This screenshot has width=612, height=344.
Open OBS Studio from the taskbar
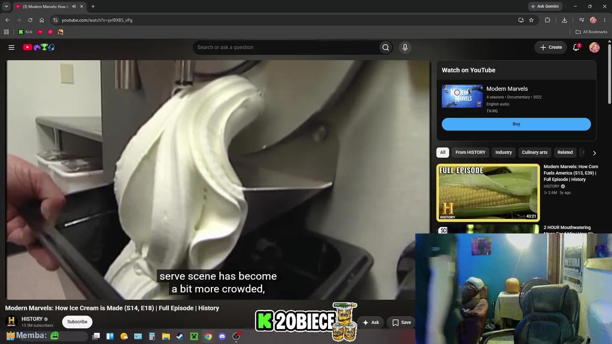[236, 336]
